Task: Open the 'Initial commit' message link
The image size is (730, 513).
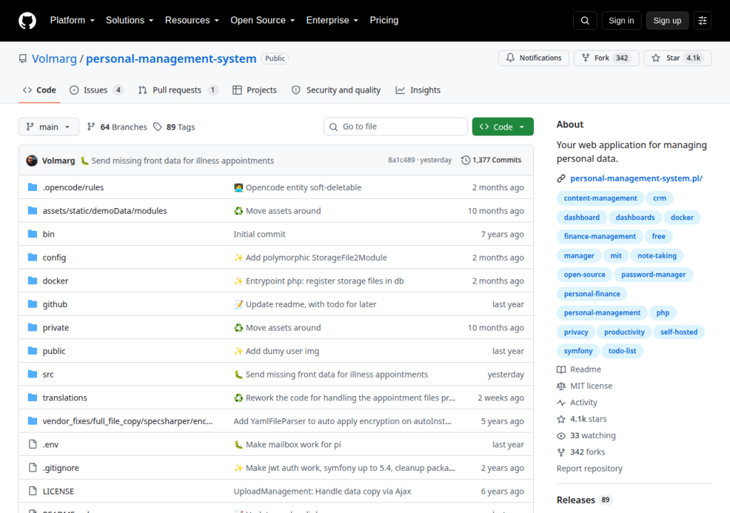Action: (259, 234)
